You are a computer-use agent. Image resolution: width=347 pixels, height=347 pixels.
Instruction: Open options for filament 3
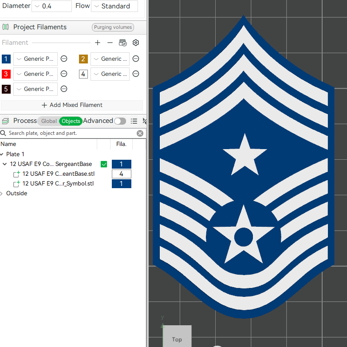pyautogui.click(x=64, y=74)
